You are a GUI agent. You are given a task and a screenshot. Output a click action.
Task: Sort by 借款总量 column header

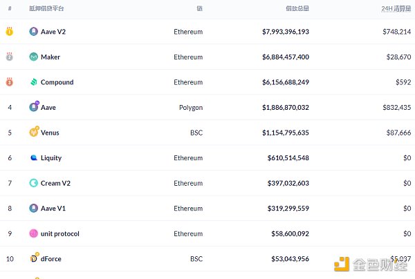[298, 9]
